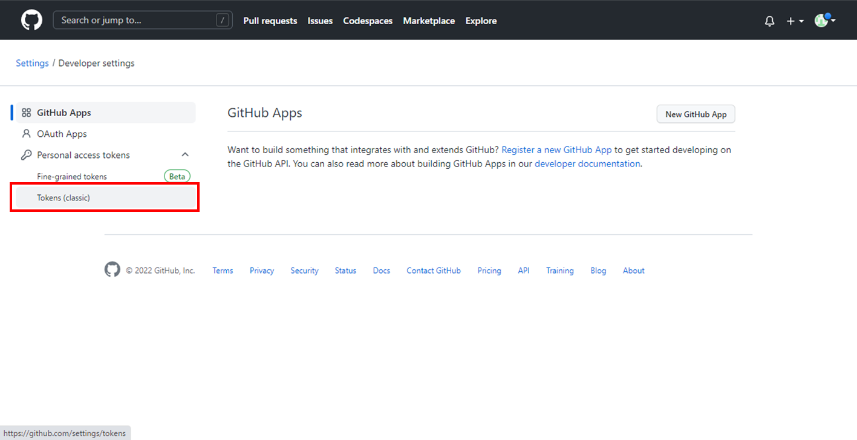Open Fine-grained tokens
This screenshot has width=857, height=440.
pos(72,177)
